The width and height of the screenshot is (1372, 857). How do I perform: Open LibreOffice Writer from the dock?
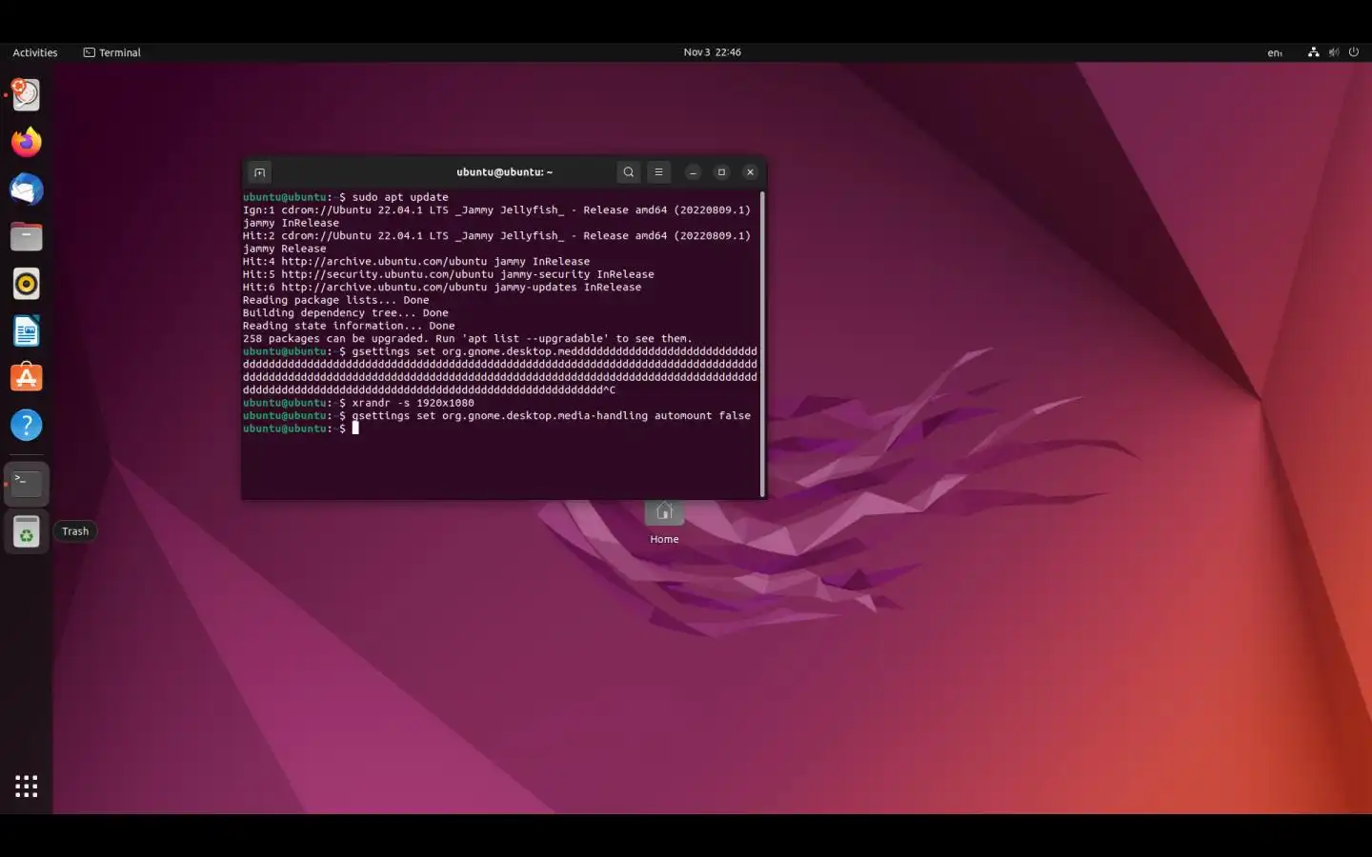point(27,331)
